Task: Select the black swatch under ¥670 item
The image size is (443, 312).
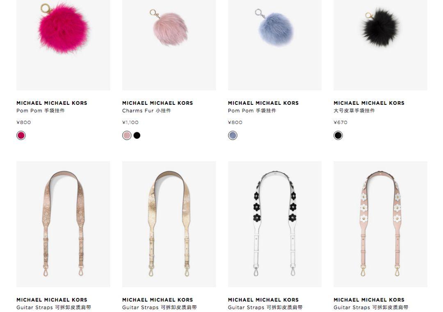Action: point(338,136)
